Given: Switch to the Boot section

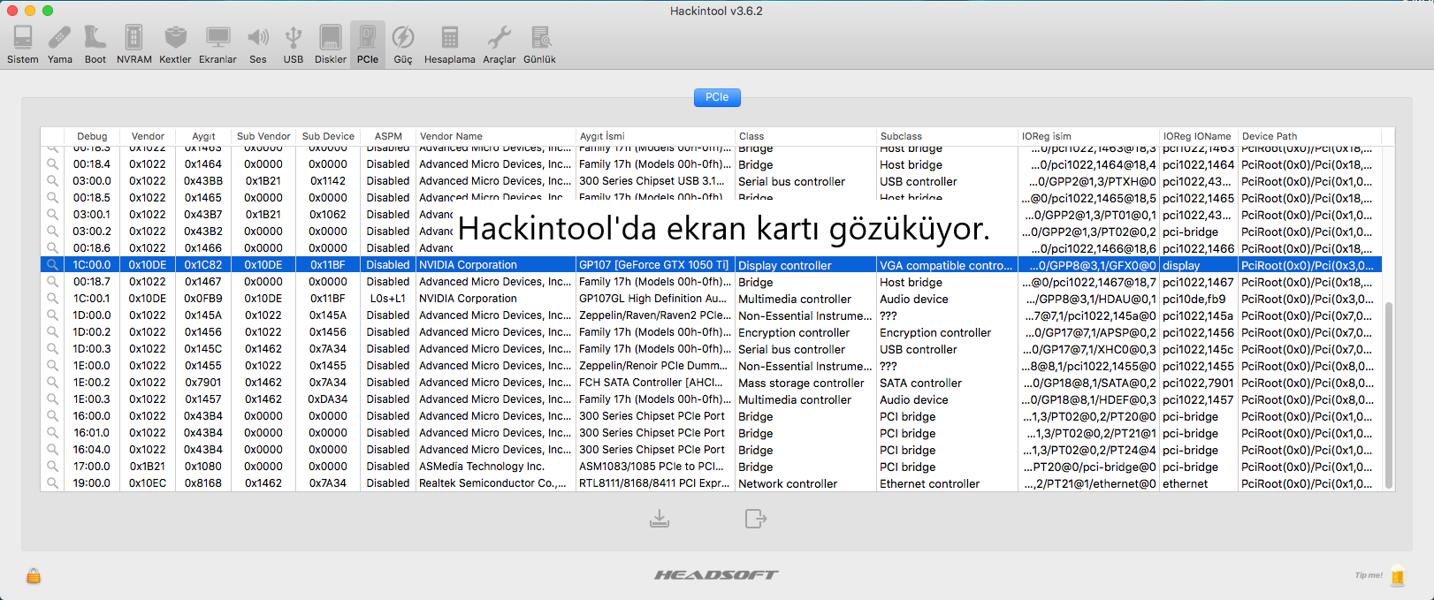Looking at the screenshot, I should (95, 44).
